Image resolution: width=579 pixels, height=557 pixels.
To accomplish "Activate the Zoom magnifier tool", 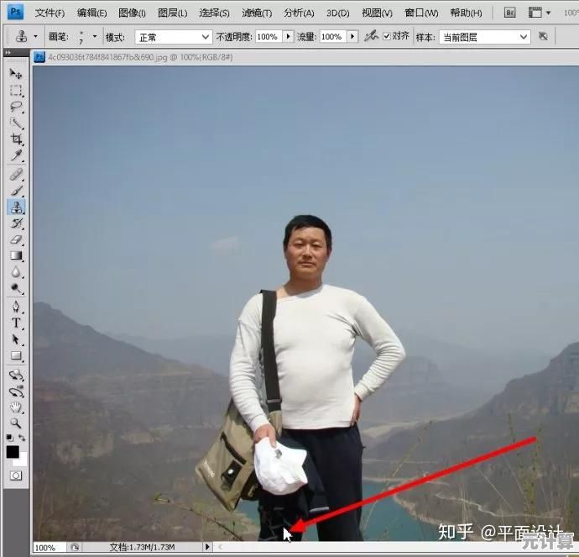I will pos(16,423).
